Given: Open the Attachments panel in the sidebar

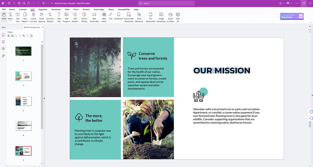Looking at the screenshot, I should (3, 56).
